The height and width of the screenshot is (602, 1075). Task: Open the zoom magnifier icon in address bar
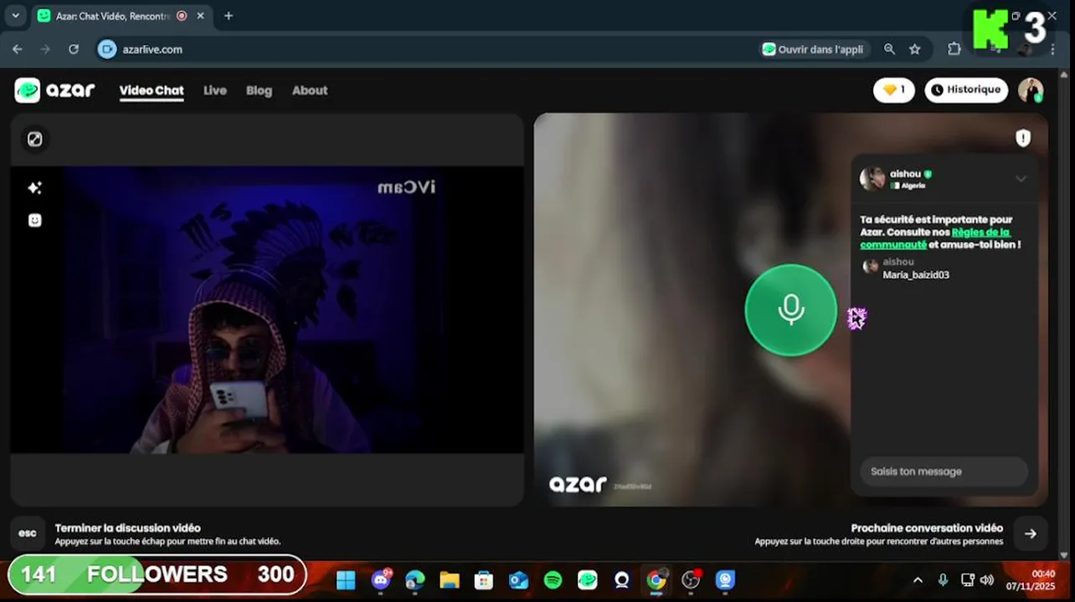pos(889,49)
